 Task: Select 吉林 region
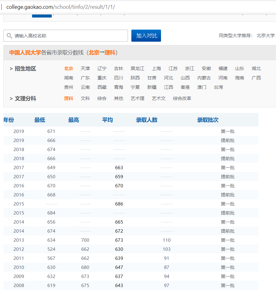[119, 69]
